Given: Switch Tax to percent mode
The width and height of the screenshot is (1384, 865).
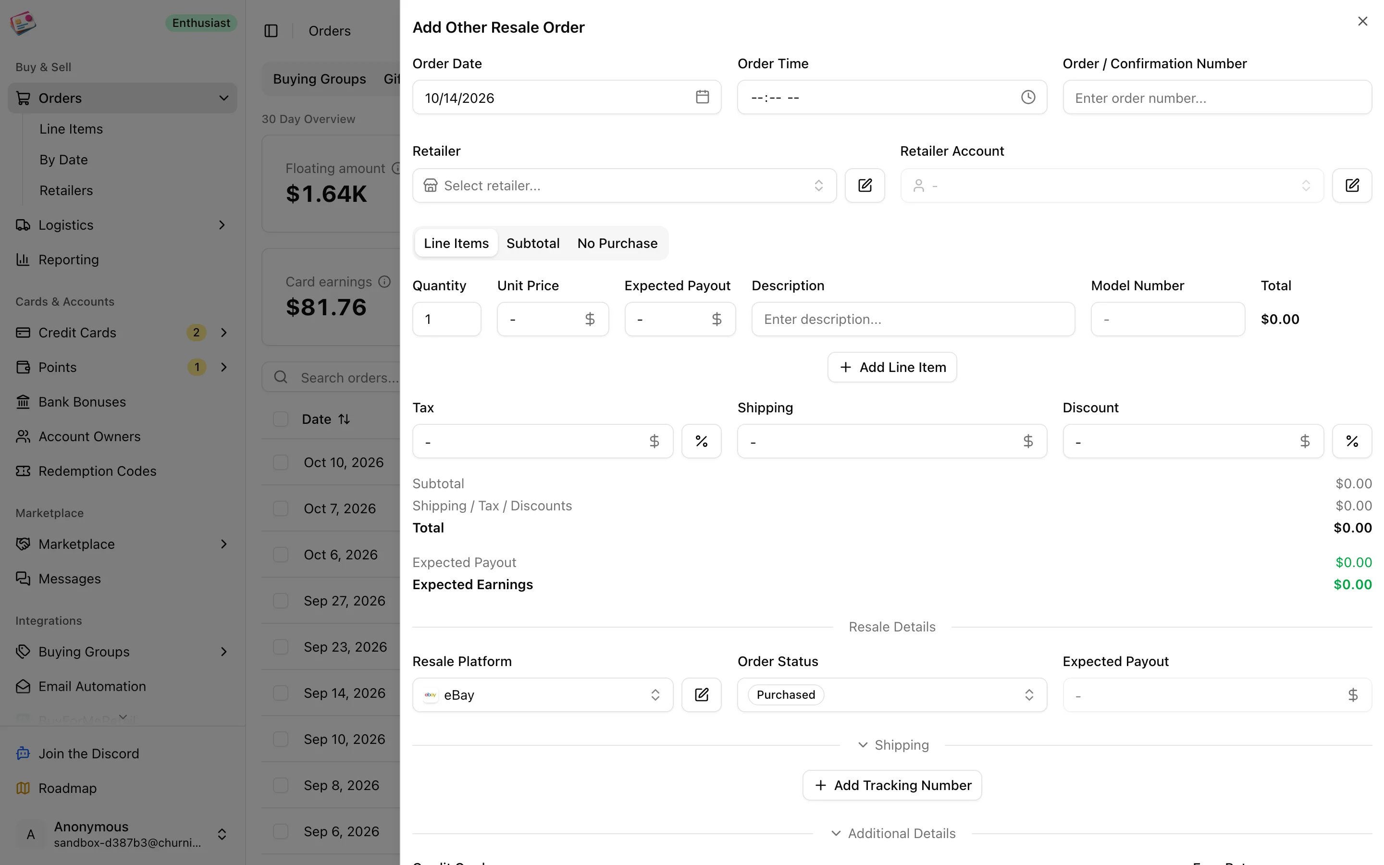Looking at the screenshot, I should pos(701,441).
